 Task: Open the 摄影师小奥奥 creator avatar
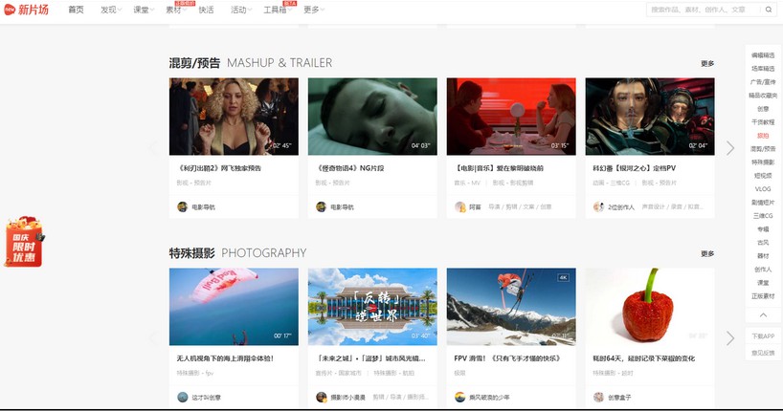coord(321,397)
